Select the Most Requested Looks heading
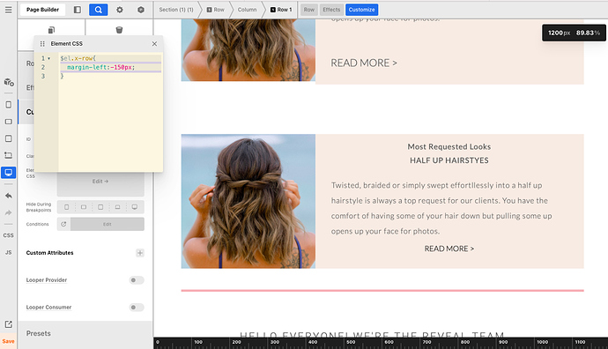 [449, 146]
